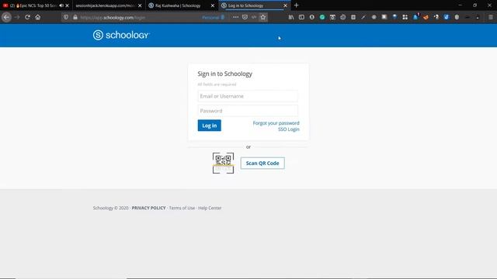Screen dimensions: 497x279
Task: Open the Help Center footer link
Action: pos(210,208)
